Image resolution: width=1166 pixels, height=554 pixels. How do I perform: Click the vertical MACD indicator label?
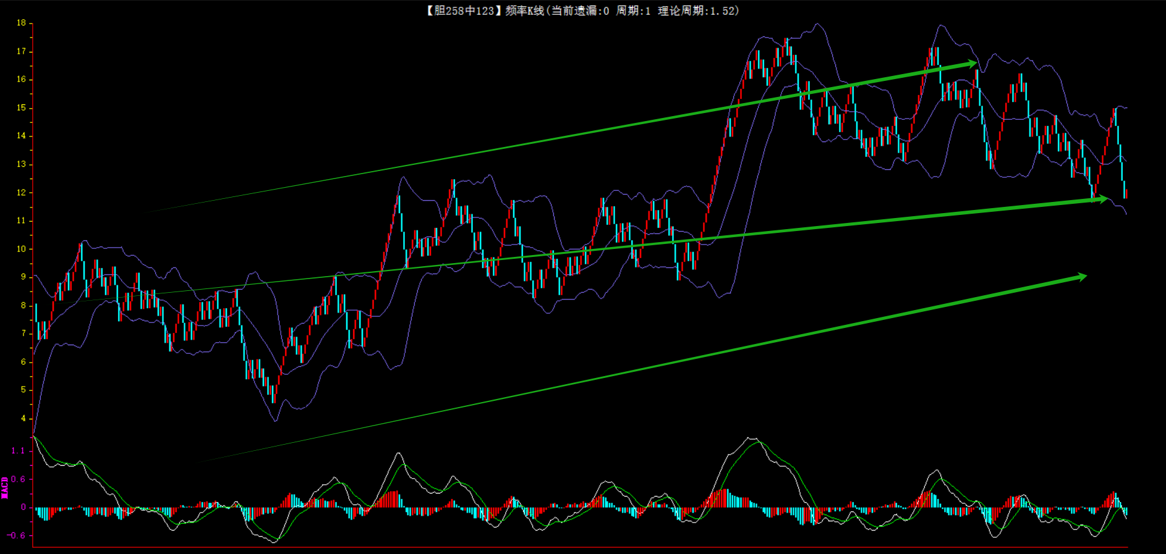[5, 487]
